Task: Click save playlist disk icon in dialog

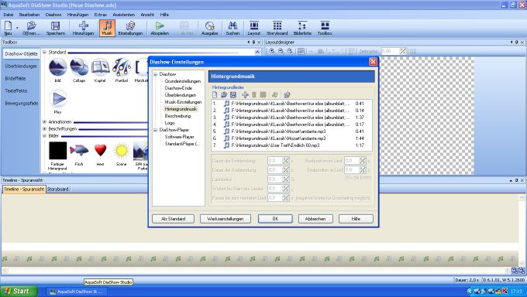Action: [x=233, y=95]
